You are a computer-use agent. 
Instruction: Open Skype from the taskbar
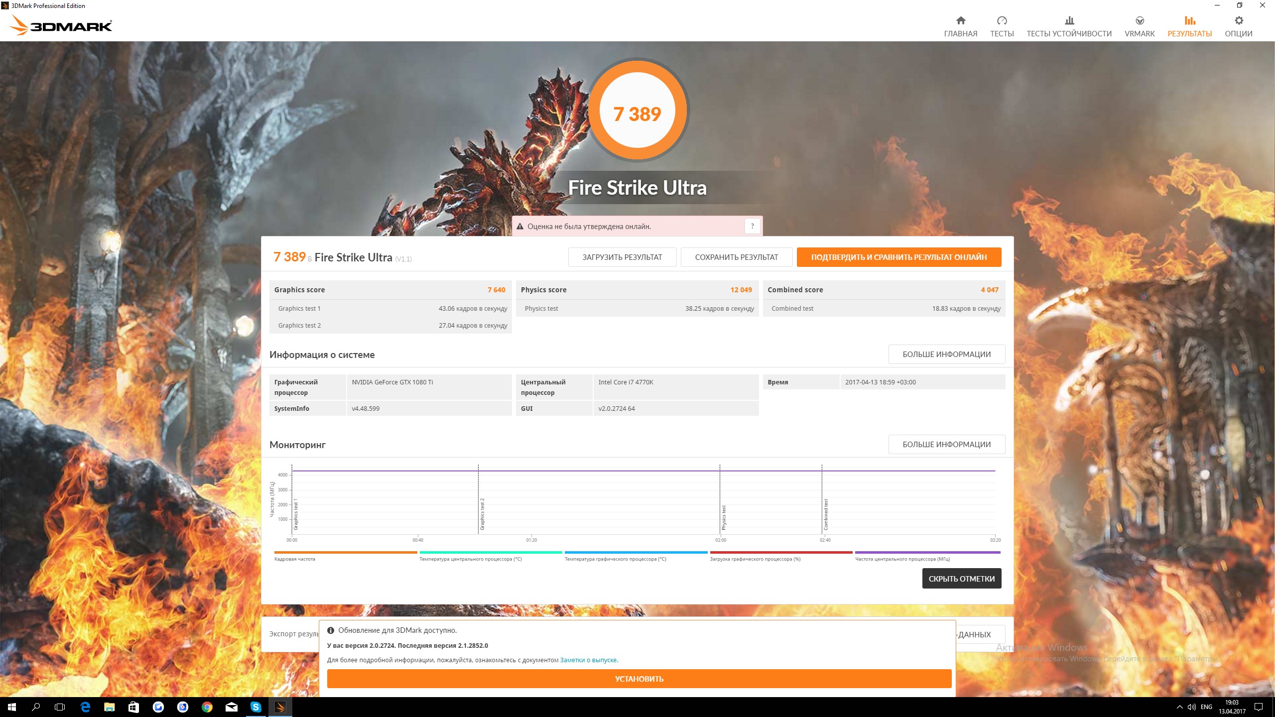255,707
